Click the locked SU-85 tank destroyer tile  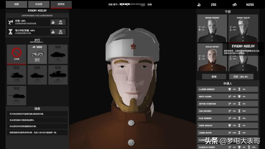[x=16, y=95]
